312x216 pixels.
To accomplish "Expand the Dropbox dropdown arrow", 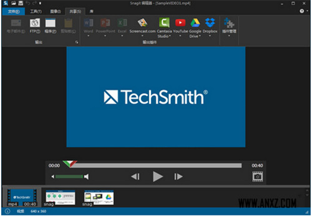I will 210,36.
